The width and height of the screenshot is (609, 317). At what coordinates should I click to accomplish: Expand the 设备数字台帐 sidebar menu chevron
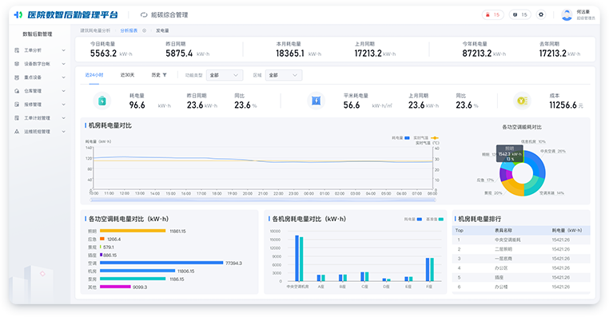63,64
